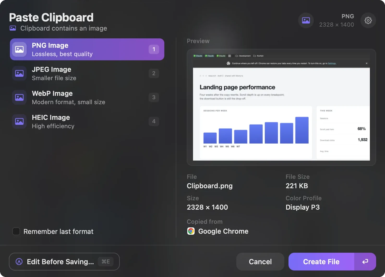The height and width of the screenshot is (277, 385).
Task: Select PNG Image lossless format
Action: coord(87,49)
